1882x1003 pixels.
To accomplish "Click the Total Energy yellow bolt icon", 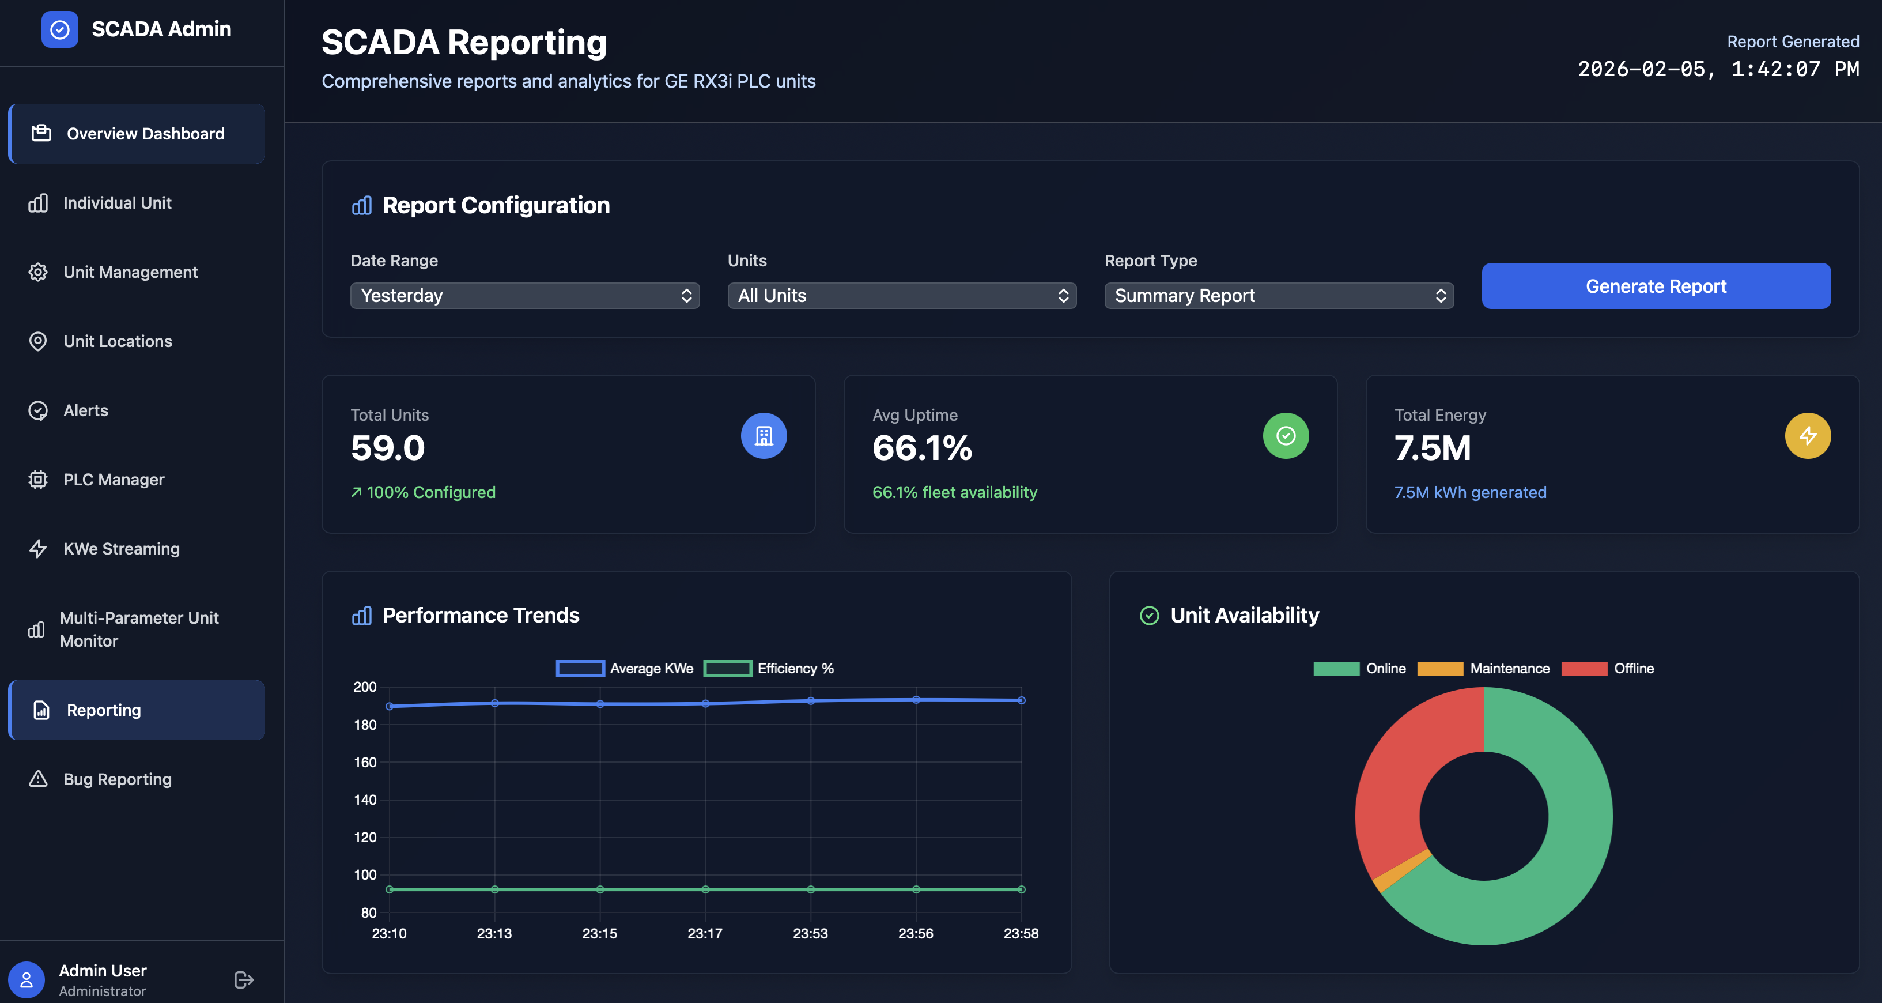I will [x=1808, y=436].
